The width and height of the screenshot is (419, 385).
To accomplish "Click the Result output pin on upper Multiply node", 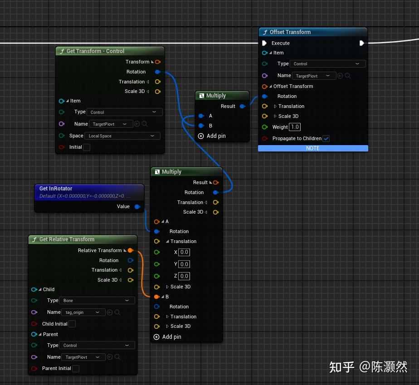I will click(x=243, y=106).
